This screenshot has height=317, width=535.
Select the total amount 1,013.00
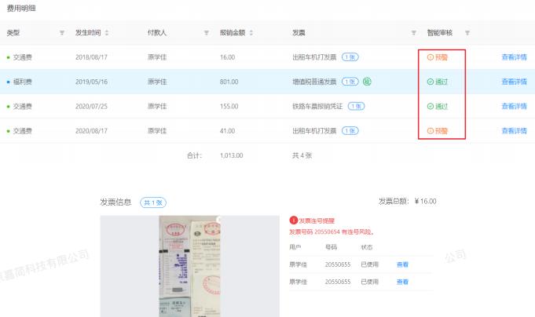231,155
